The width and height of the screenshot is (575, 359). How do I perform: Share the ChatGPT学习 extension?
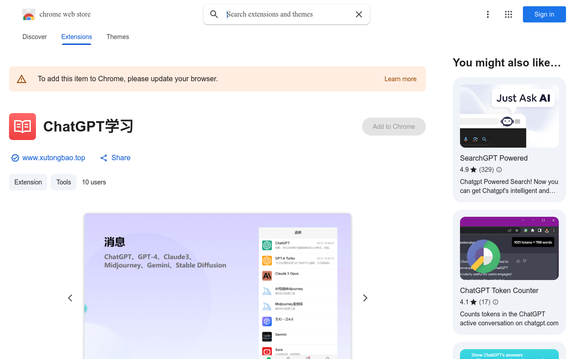point(115,158)
